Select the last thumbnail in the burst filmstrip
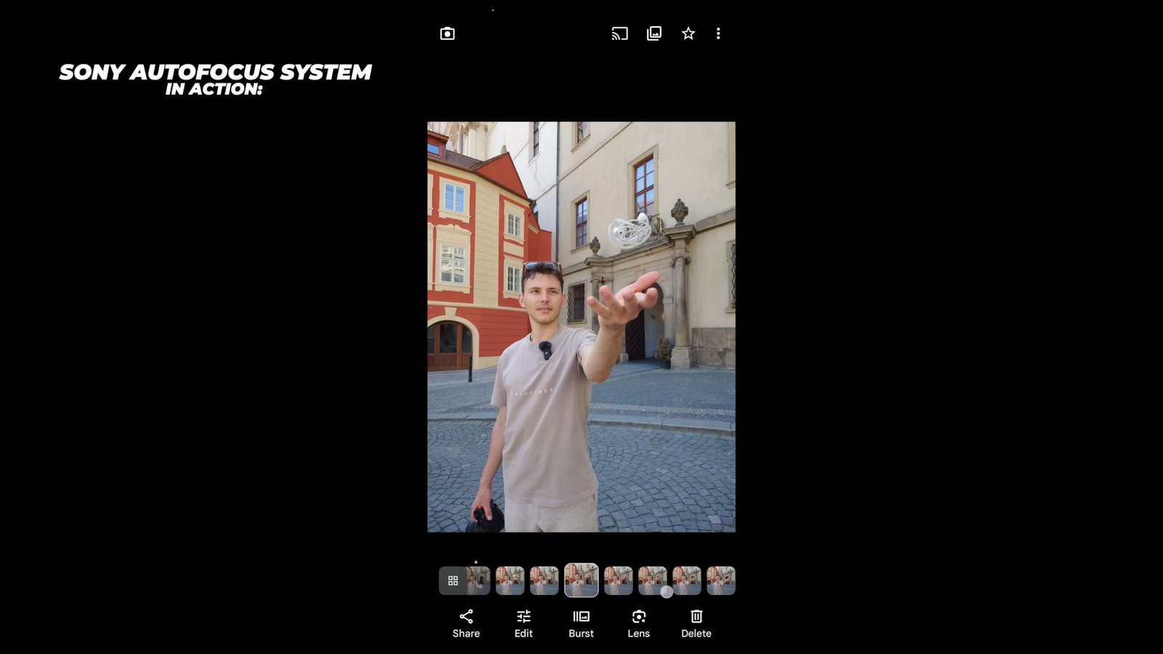Viewport: 1163px width, 654px height. pyautogui.click(x=721, y=581)
